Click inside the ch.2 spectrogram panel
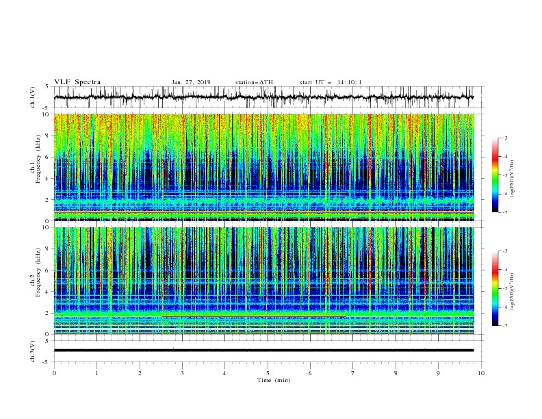The height and width of the screenshot is (419, 542). click(263, 281)
